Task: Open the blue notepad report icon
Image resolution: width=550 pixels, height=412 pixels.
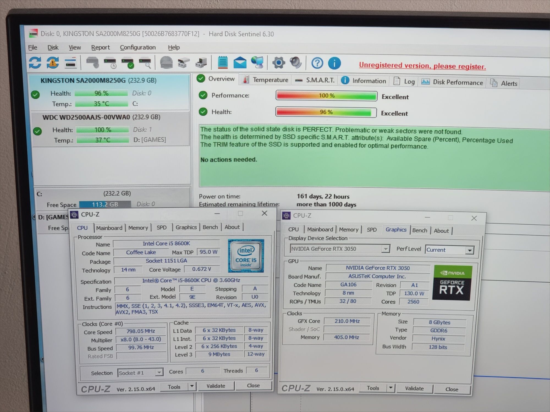Action: [222, 62]
